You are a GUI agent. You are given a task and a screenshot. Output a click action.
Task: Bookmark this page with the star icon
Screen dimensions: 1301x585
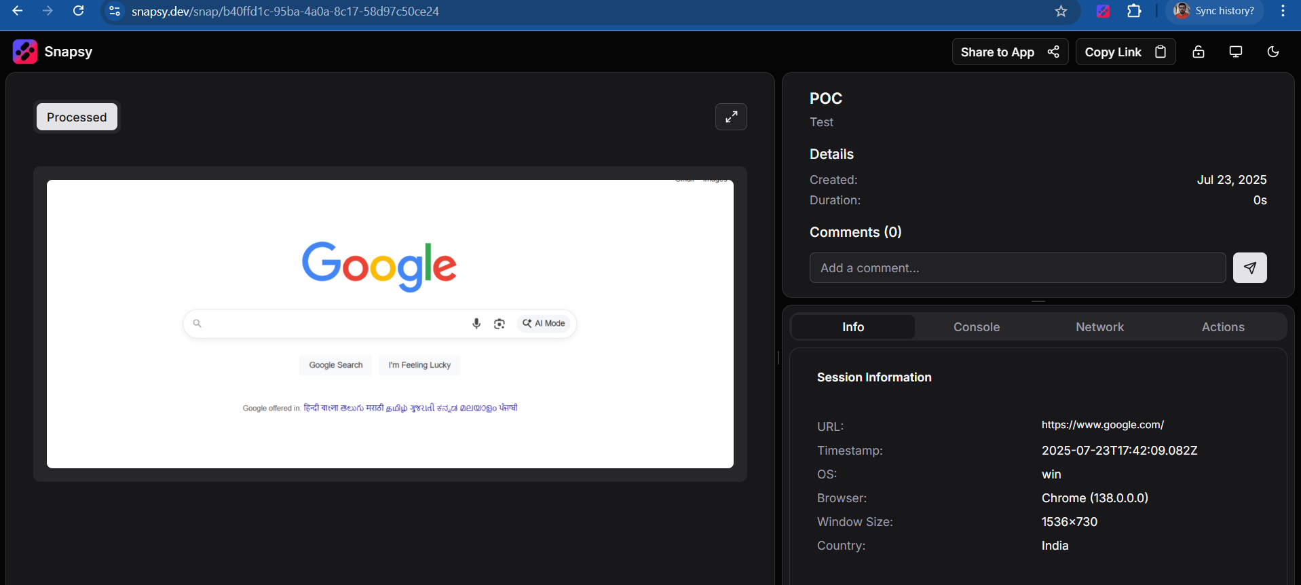point(1061,12)
